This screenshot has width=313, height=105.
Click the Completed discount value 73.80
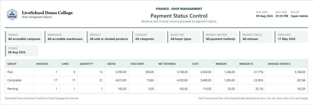pyautogui.click(x=150, y=80)
